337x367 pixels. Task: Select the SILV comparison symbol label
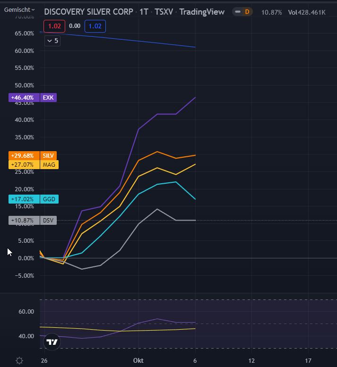click(49, 155)
